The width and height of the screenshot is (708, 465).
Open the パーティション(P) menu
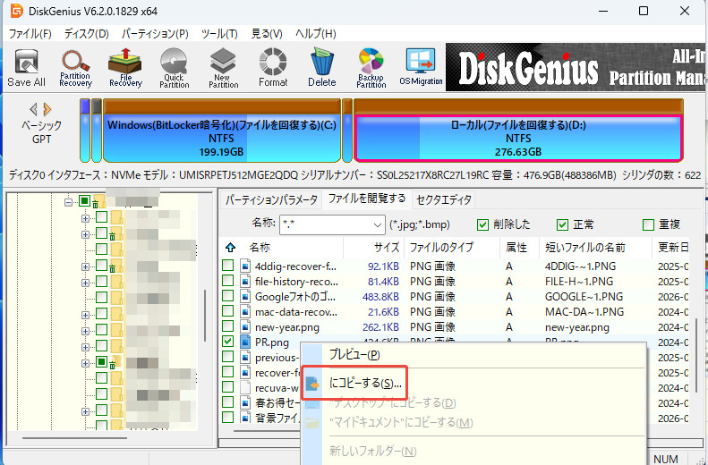[x=155, y=34]
